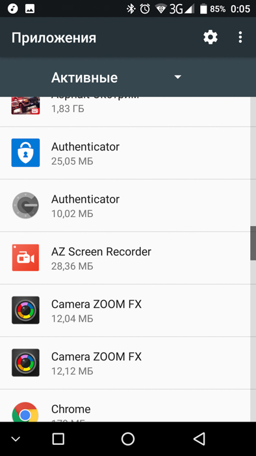
Task: Open Camera ZOOM FX entry 12,12 МБ
Action: click(x=125, y=363)
